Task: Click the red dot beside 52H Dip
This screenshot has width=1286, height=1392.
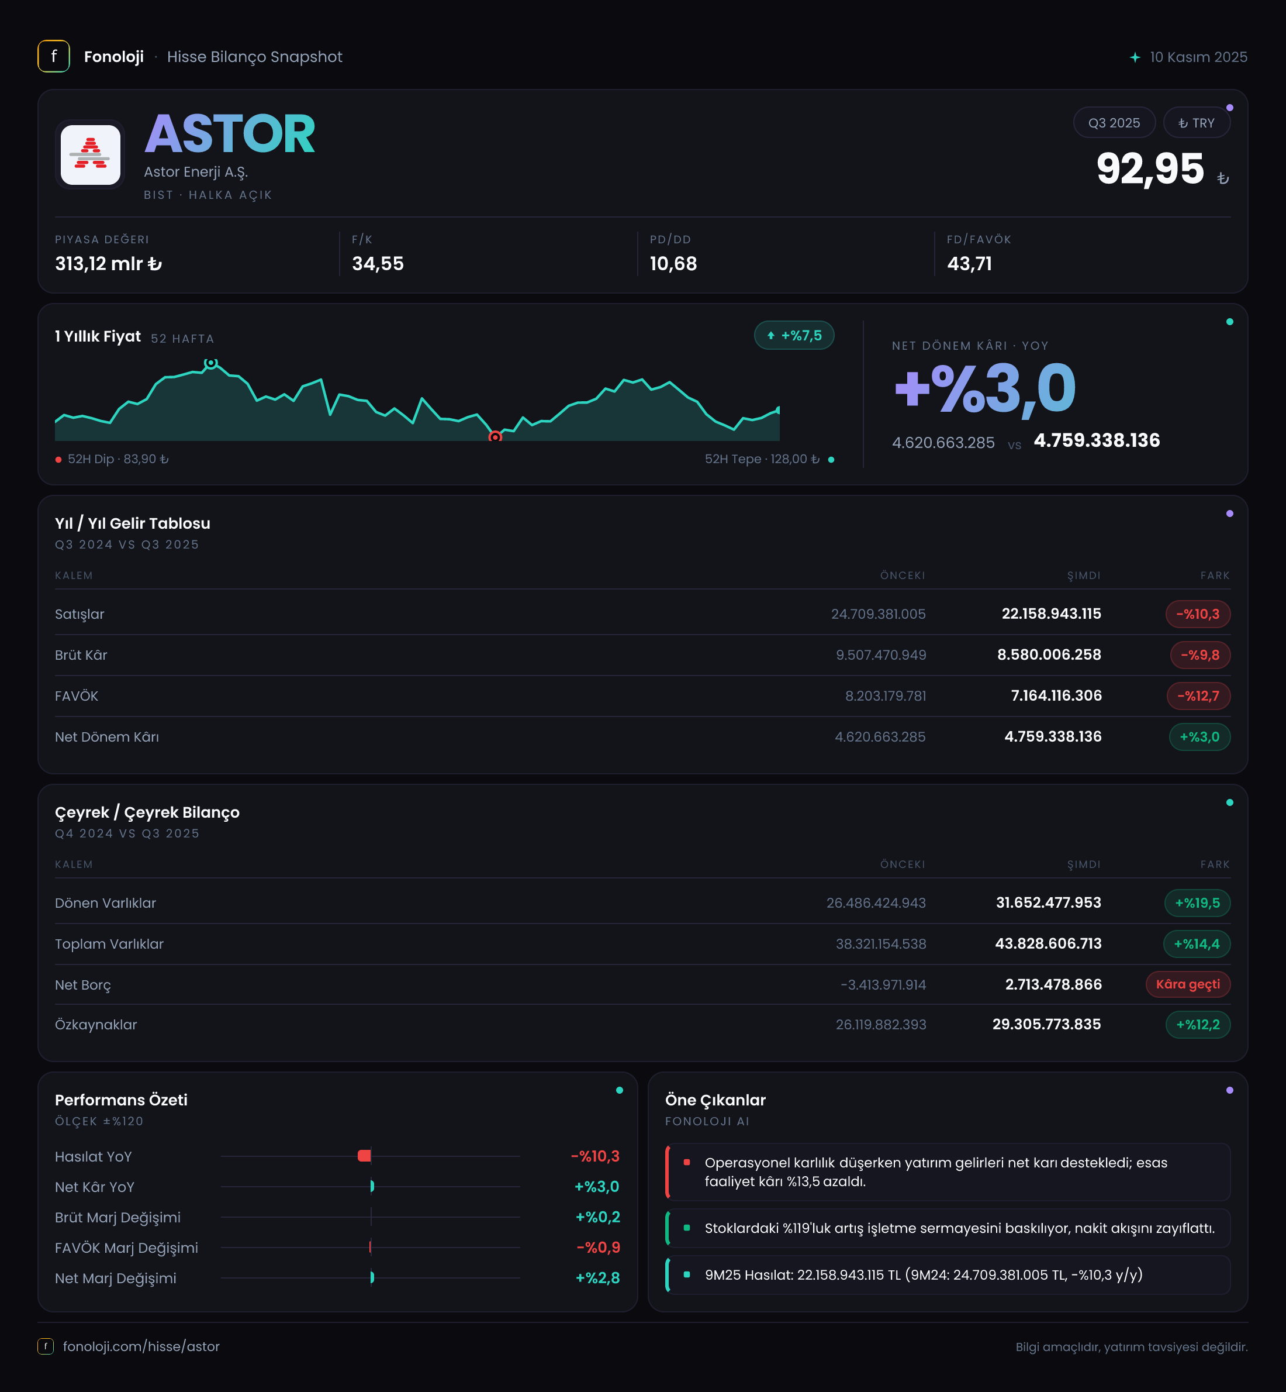Action: pos(58,460)
